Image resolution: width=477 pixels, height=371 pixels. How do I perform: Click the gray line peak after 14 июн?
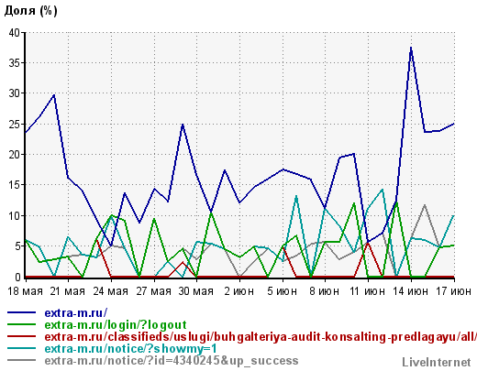[425, 205]
